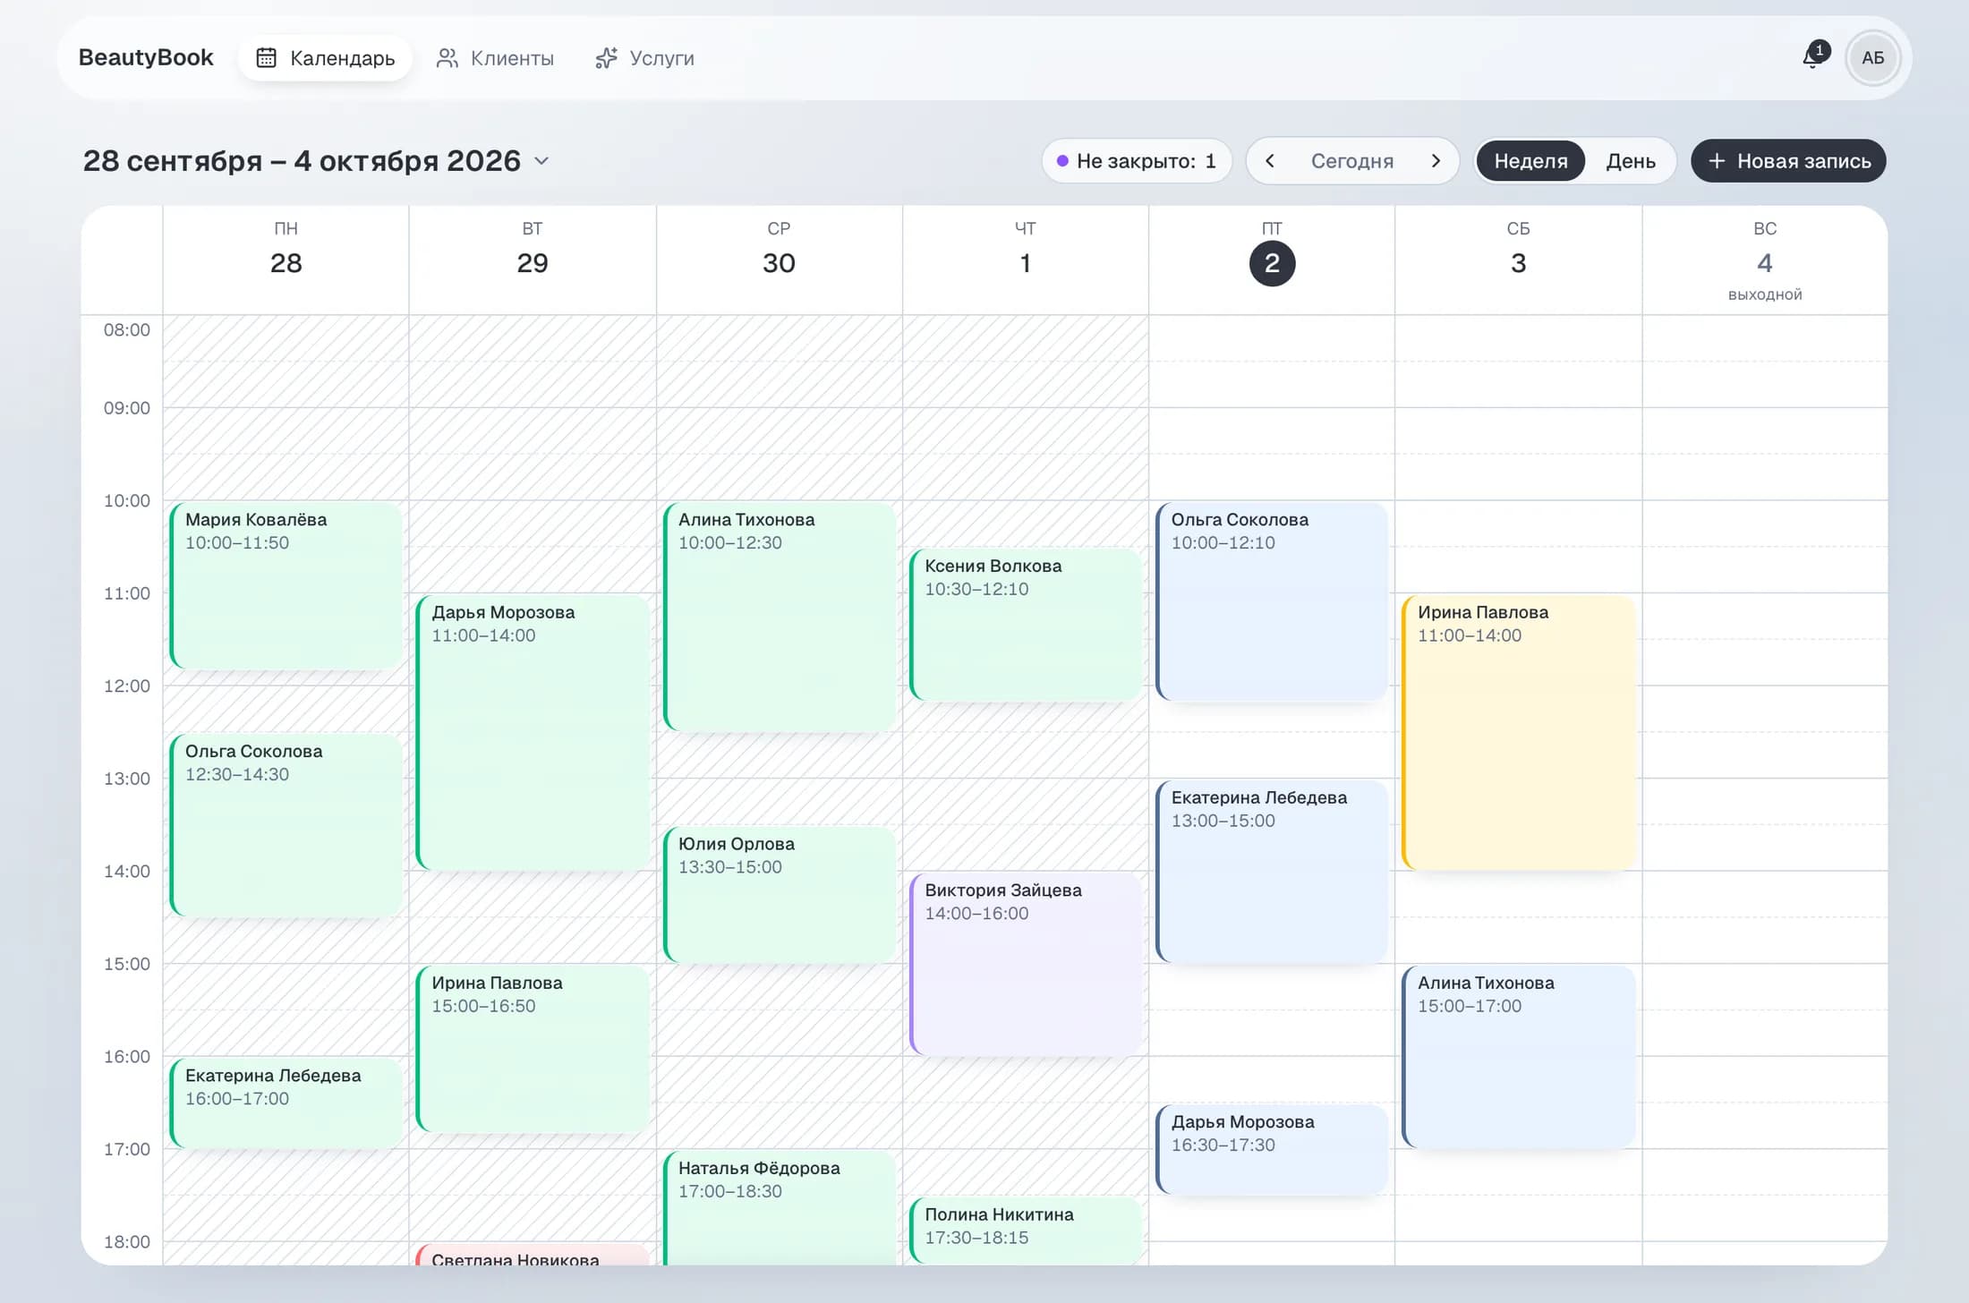Jump to Сегодня
Viewport: 1969px width, 1303px height.
1351,161
